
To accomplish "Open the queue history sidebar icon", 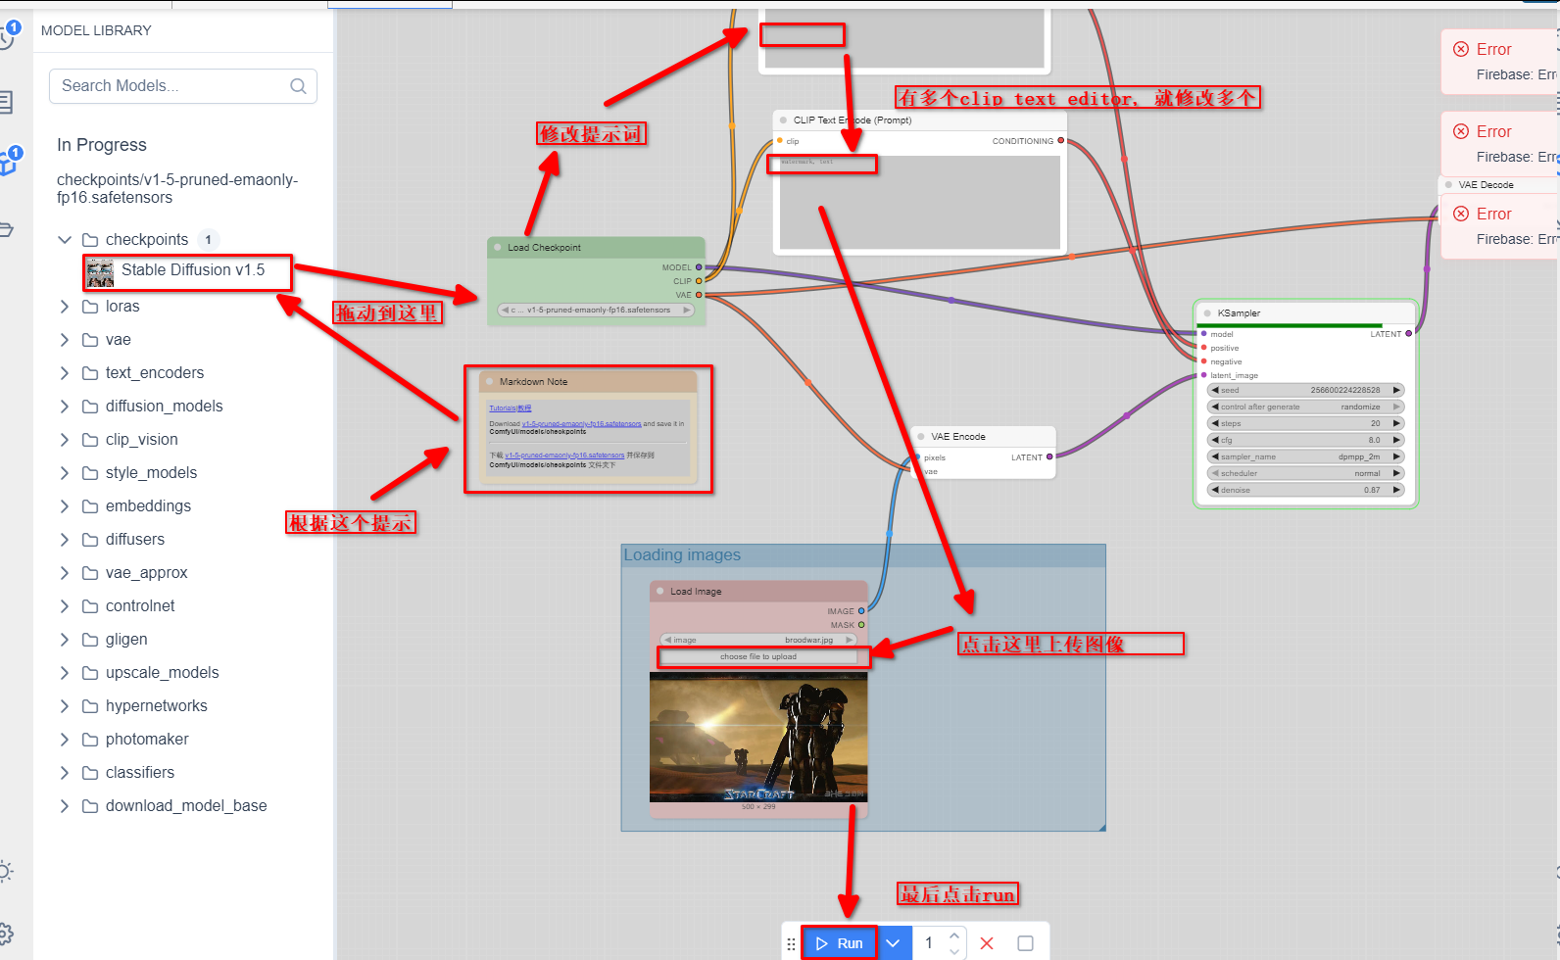I will pos(6,37).
